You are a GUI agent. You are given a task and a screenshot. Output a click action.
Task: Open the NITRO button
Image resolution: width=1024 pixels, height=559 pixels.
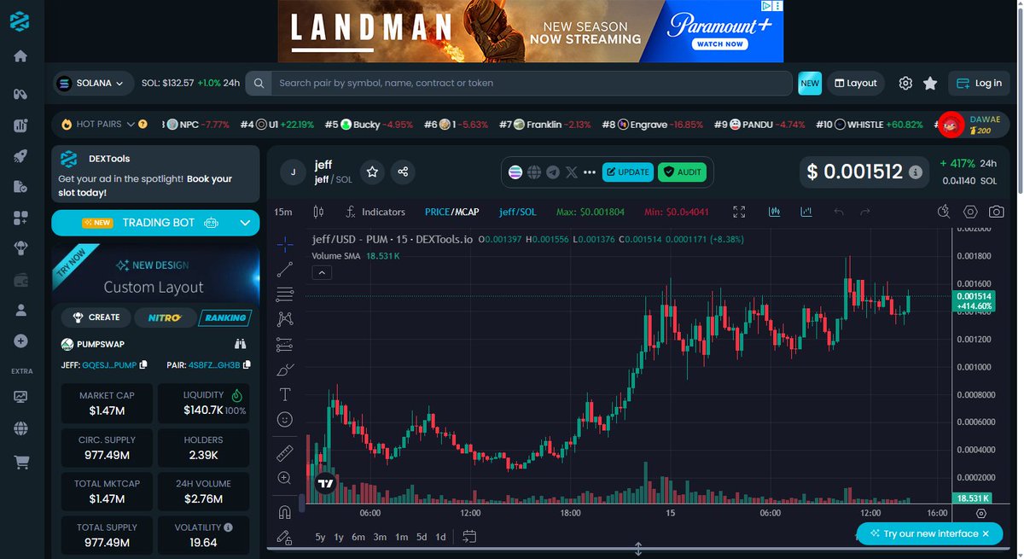[x=164, y=317]
